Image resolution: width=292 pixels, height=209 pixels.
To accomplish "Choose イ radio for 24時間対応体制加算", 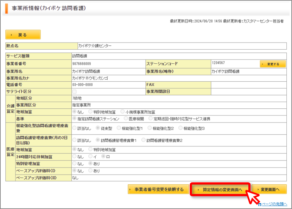I will coord(90,156).
